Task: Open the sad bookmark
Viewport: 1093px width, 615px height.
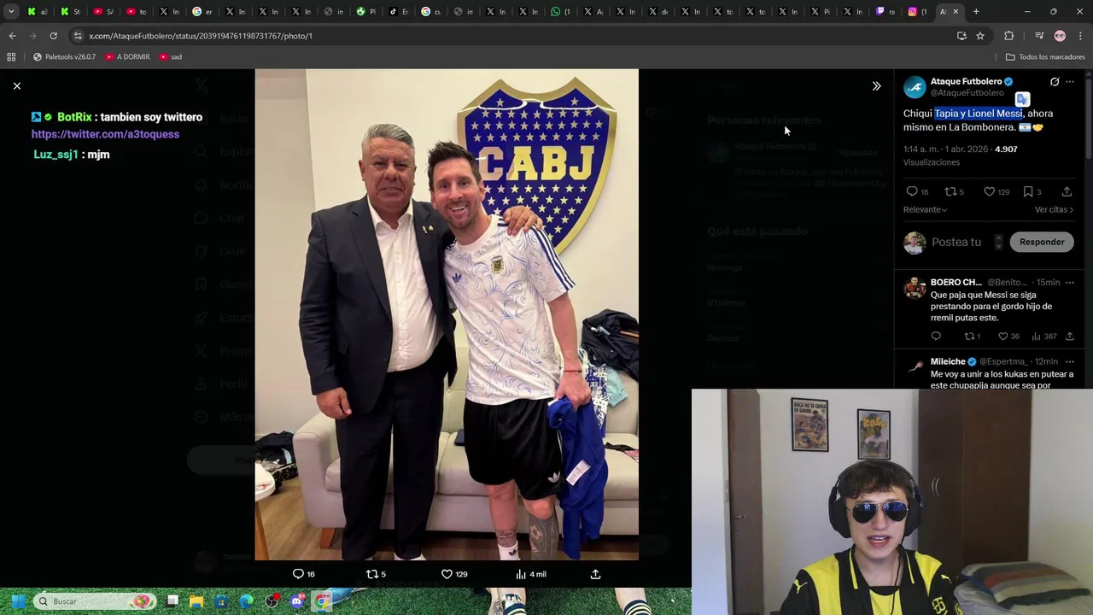Action: (171, 57)
